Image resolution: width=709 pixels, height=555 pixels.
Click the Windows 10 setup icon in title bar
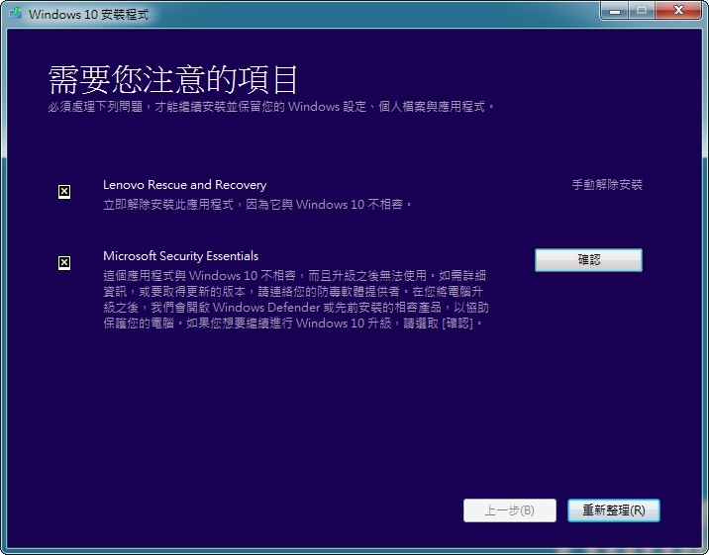[x=16, y=13]
